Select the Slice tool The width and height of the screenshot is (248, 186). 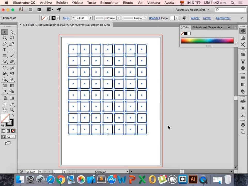[12, 104]
